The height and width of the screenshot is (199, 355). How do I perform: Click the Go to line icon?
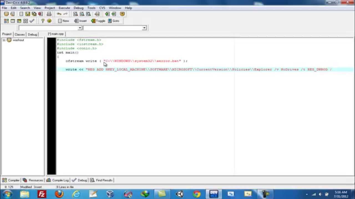click(x=97, y=14)
